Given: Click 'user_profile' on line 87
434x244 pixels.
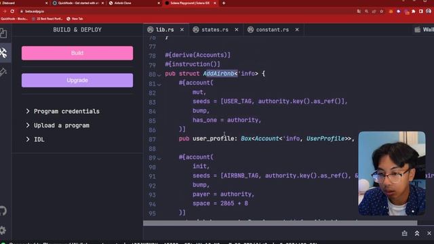Looking at the screenshot, I should pyautogui.click(x=213, y=138).
